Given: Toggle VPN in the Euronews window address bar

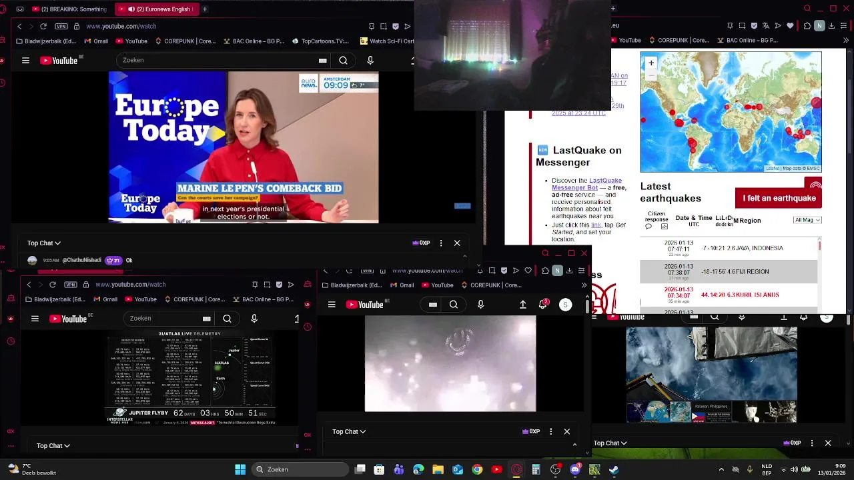Looking at the screenshot, I should click(61, 26).
